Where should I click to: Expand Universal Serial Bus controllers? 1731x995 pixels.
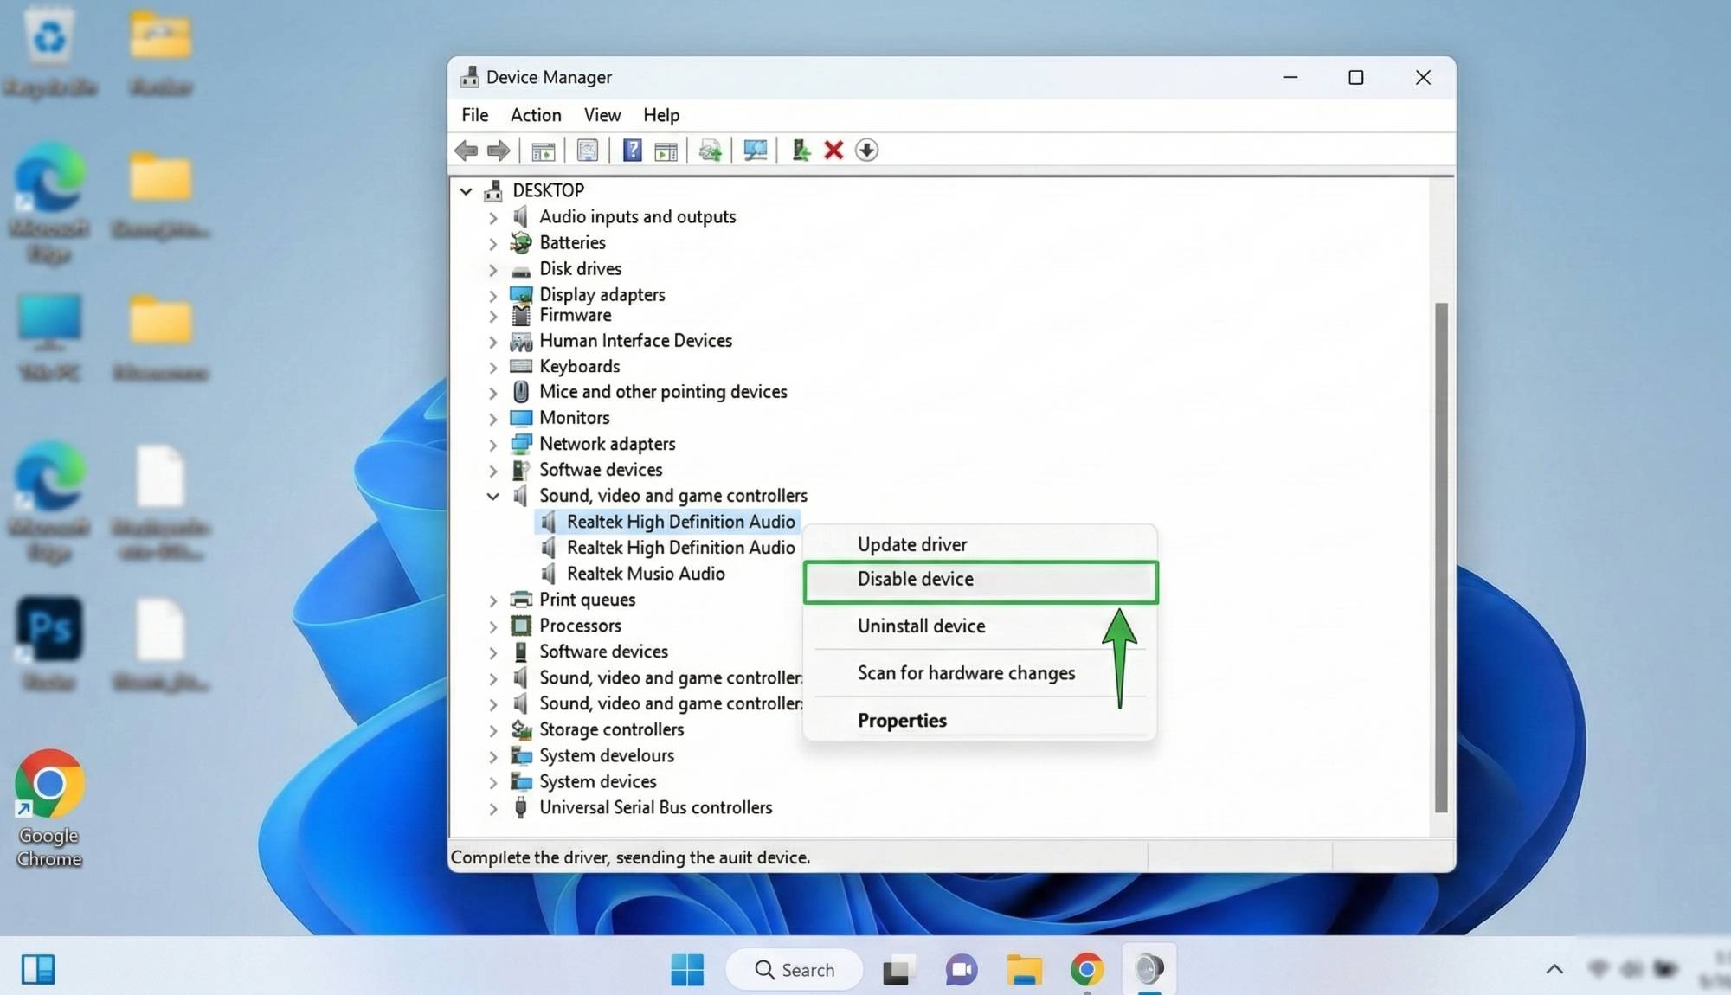point(492,807)
